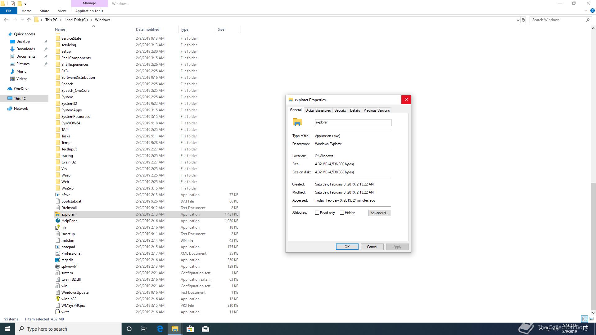The width and height of the screenshot is (596, 335).
Task: Go up one folder level arrow
Action: point(29,20)
